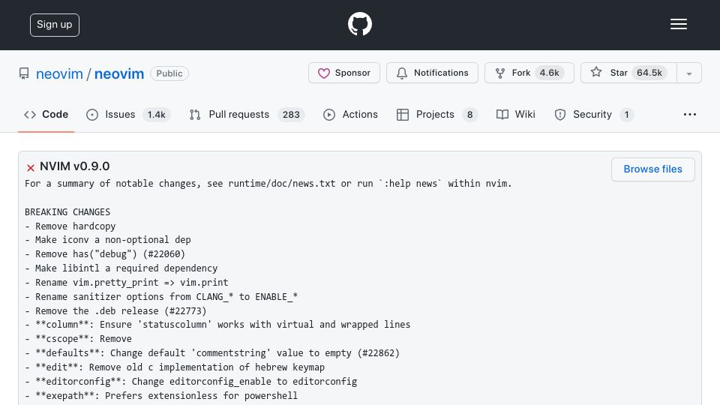The image size is (720, 405).
Task: Click the Security counter badge 1
Action: [x=626, y=115]
